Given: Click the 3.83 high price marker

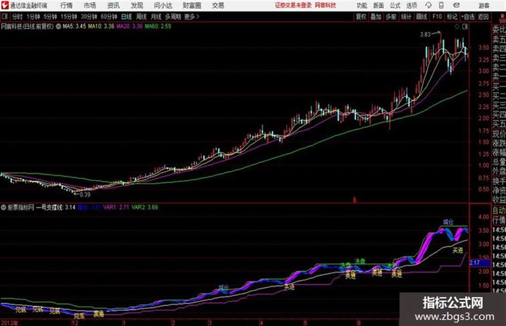Looking at the screenshot, I should tap(425, 34).
